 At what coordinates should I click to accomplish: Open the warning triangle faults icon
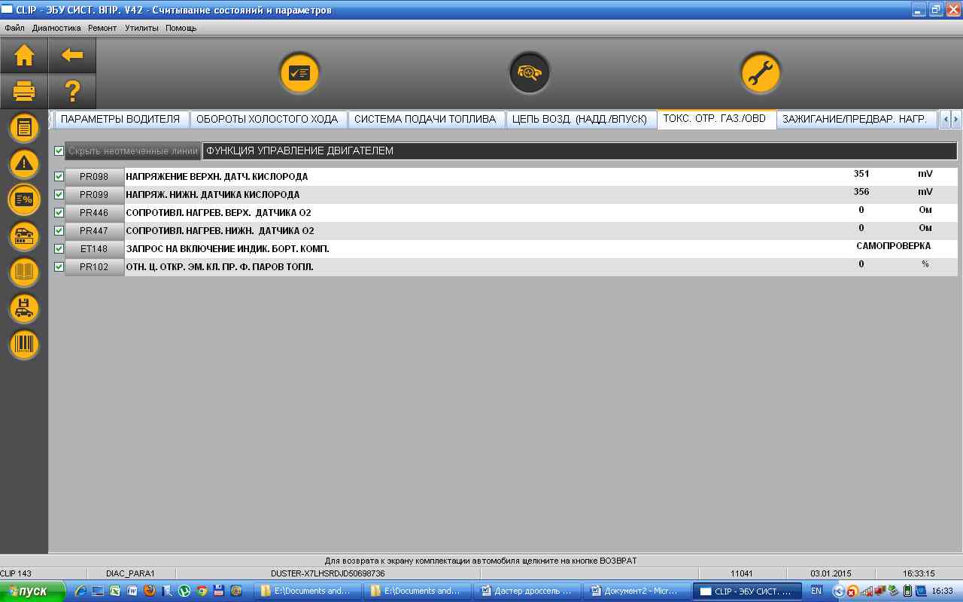[x=24, y=163]
